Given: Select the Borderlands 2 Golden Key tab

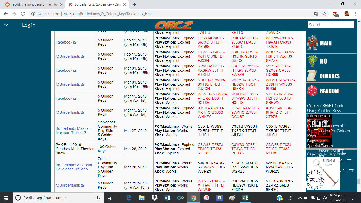Looking at the screenshot, I should pyautogui.click(x=97, y=4).
